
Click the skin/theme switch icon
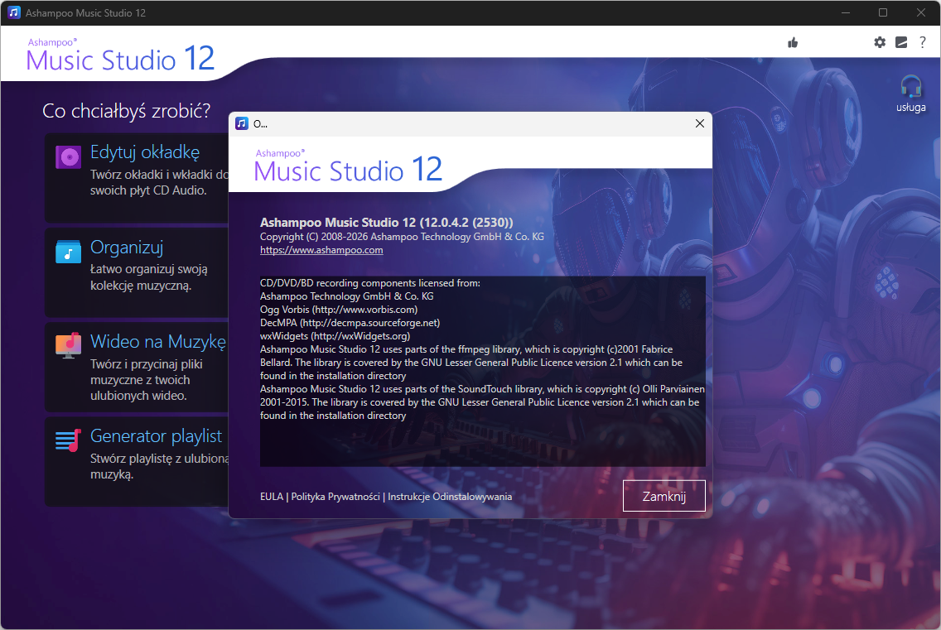(901, 42)
